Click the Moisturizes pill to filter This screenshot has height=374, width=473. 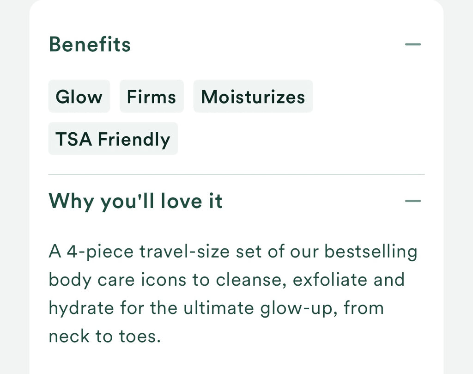253,96
